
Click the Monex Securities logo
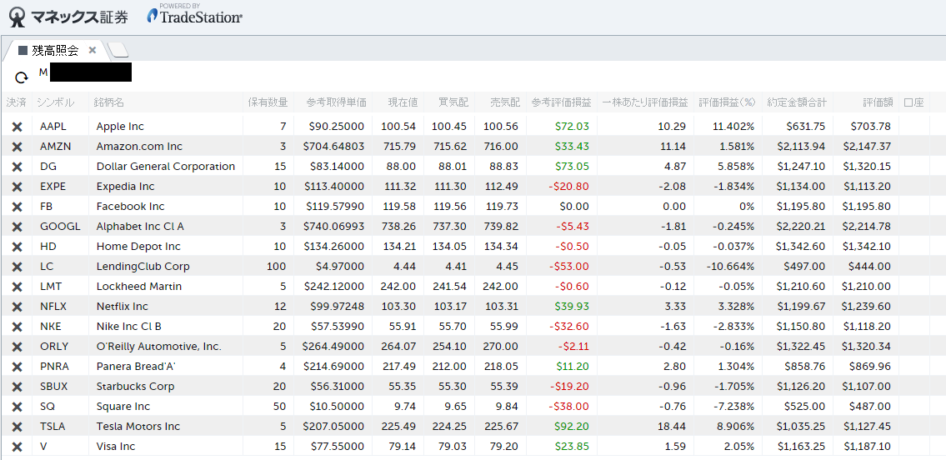tap(68, 17)
